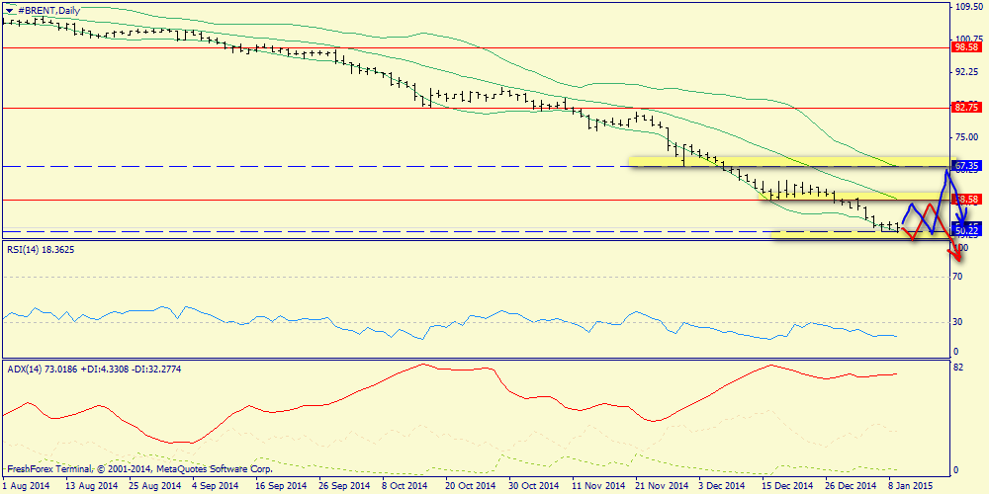Viewport: 989px width, 494px height.
Task: Click the blue 67.35 price level tag
Action: point(966,166)
